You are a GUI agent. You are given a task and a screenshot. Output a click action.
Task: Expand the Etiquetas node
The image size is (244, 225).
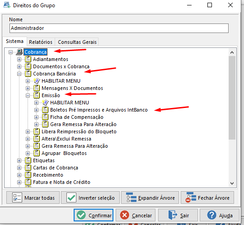(19, 160)
